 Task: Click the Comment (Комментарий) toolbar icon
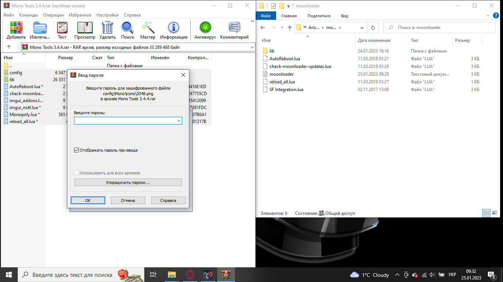coord(234,28)
